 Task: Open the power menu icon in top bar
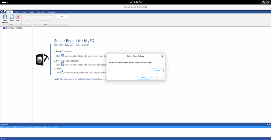click(267, 2)
